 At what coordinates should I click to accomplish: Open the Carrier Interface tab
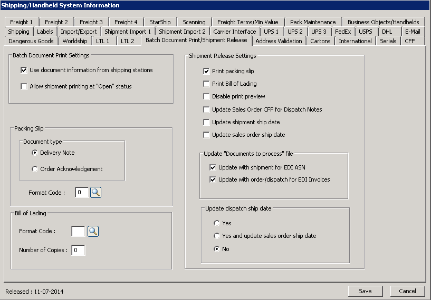pos(234,32)
